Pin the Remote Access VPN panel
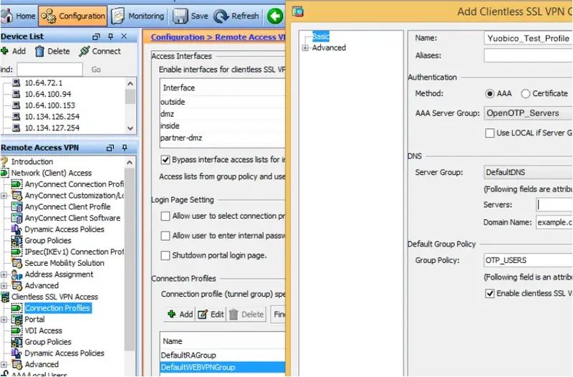 pyautogui.click(x=125, y=148)
